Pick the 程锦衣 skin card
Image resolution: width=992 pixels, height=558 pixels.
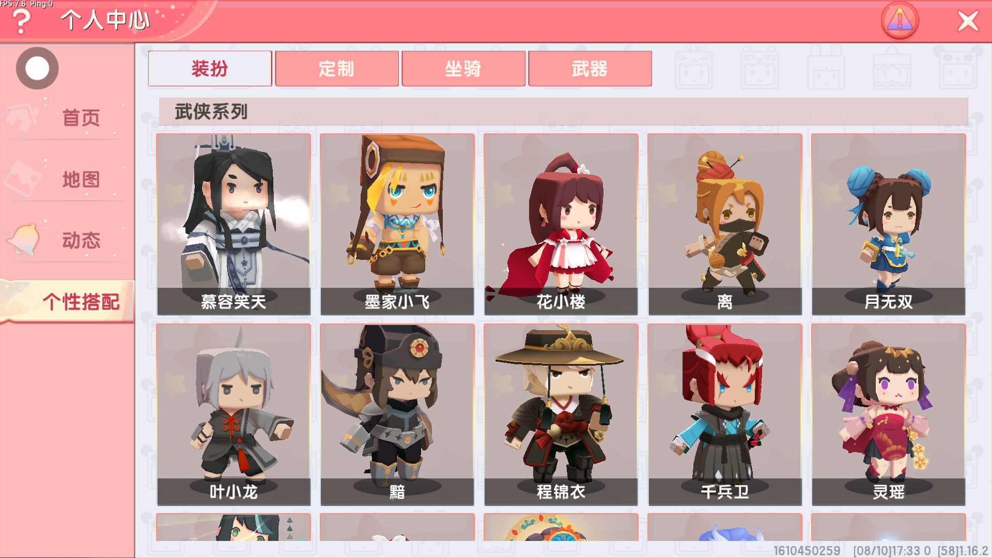(x=561, y=414)
